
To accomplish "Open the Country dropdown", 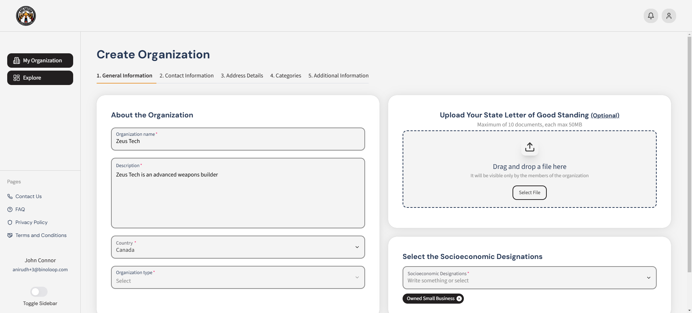I will click(x=357, y=247).
